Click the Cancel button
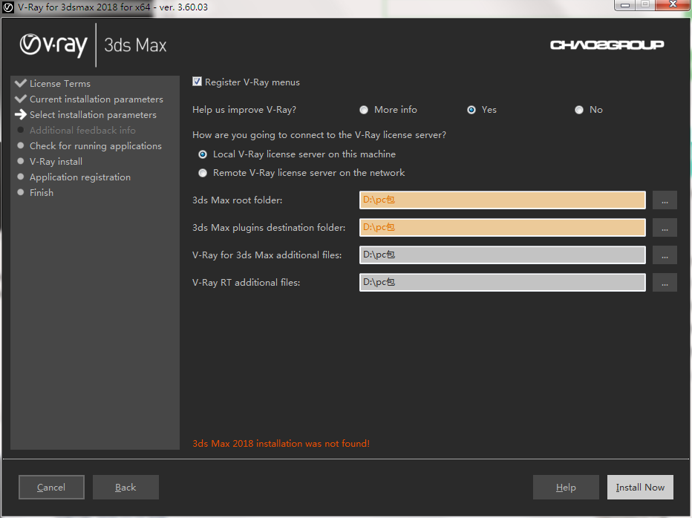Viewport: 692px width, 518px height. [x=51, y=487]
